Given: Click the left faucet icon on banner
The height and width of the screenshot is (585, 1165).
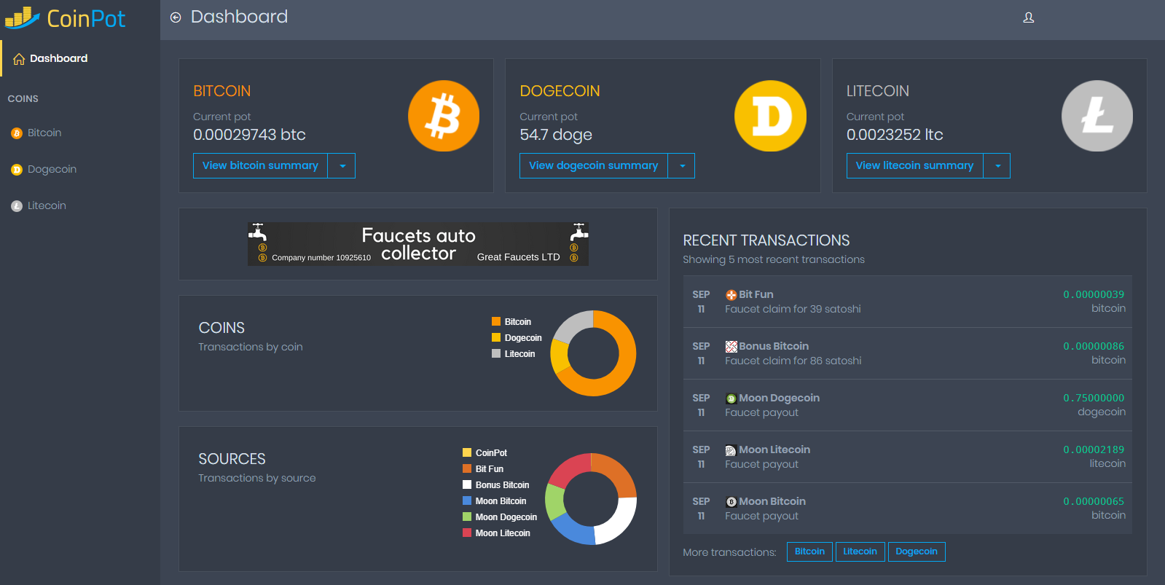Looking at the screenshot, I should coord(258,232).
